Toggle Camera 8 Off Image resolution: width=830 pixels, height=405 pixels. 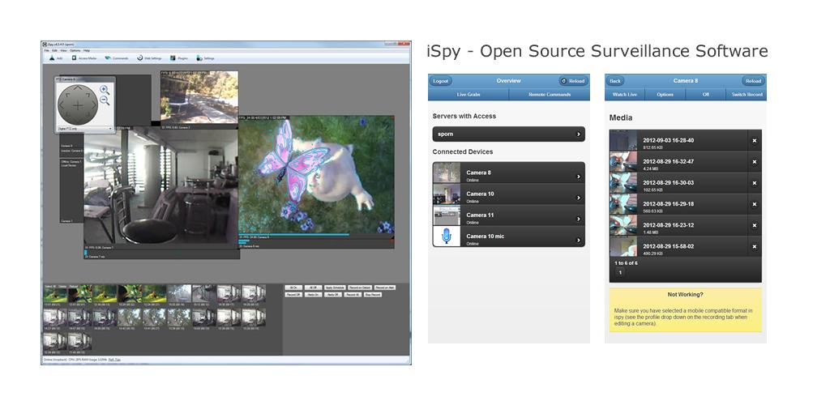coord(705,95)
